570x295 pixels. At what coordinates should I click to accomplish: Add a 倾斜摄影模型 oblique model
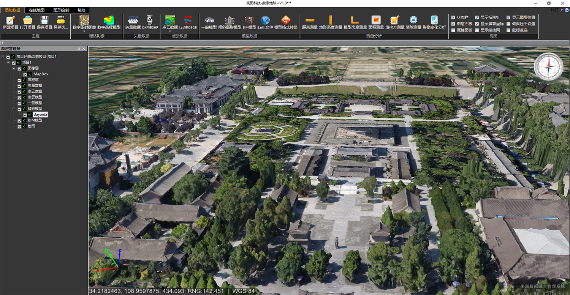(230, 20)
